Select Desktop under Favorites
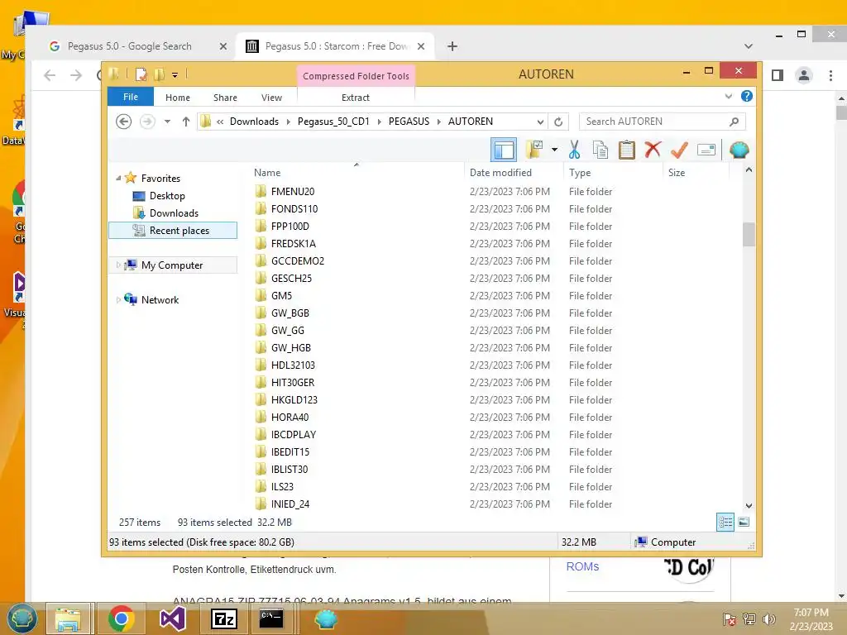 click(x=167, y=195)
